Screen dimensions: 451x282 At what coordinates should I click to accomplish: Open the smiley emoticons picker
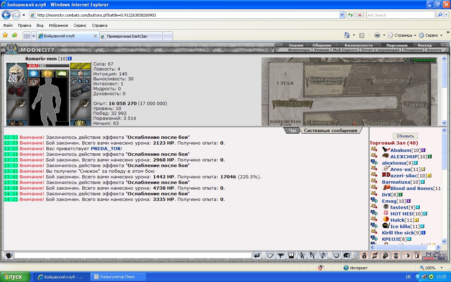coord(336,256)
